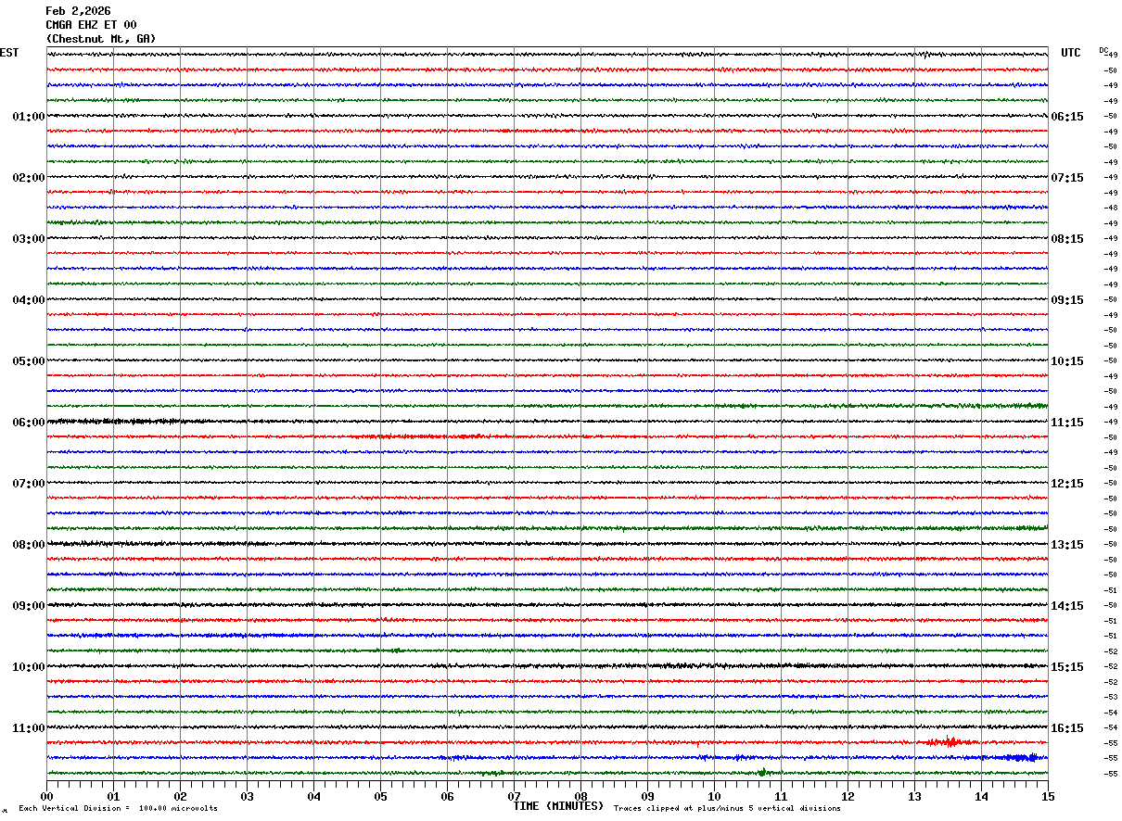The image size is (1122, 821).
Task: Pick minute 07 on the time axis
Action: [514, 796]
